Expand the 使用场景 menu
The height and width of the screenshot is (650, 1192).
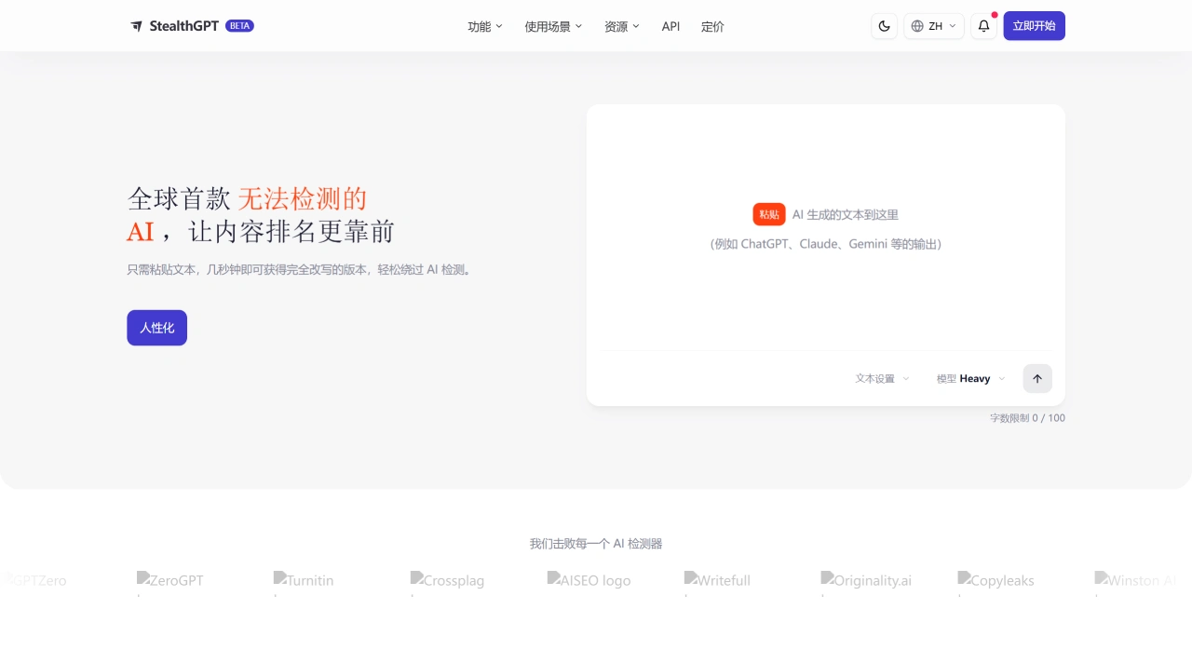click(553, 26)
